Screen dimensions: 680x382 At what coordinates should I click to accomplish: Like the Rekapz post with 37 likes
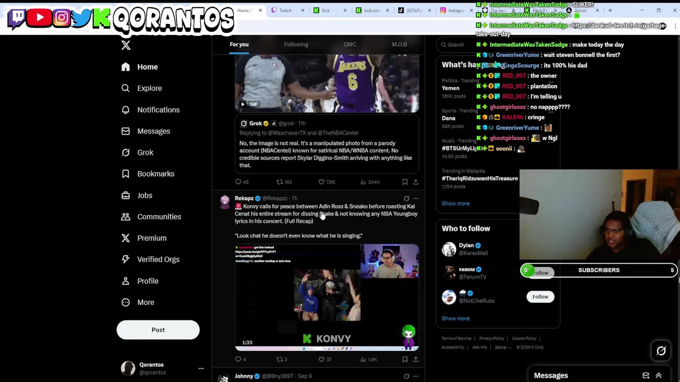[x=325, y=359]
